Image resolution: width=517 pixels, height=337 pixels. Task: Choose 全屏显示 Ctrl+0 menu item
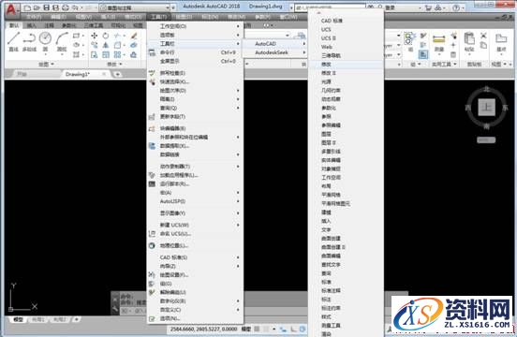pyautogui.click(x=195, y=61)
